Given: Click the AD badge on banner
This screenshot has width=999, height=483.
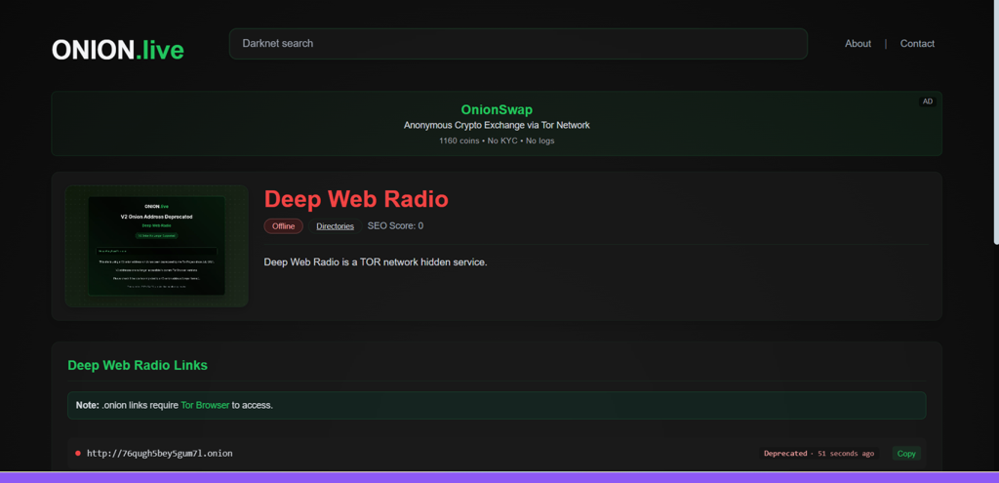Looking at the screenshot, I should [927, 101].
